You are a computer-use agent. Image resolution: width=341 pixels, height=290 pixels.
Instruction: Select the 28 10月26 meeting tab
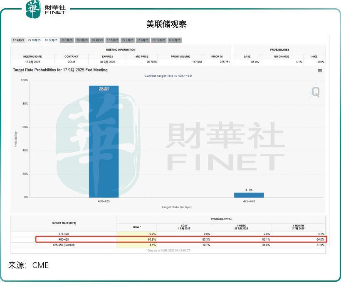pyautogui.click(x=158, y=40)
